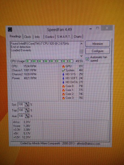Select the Readings tab
Viewport: 124px width, 165px height.
coord(15,36)
